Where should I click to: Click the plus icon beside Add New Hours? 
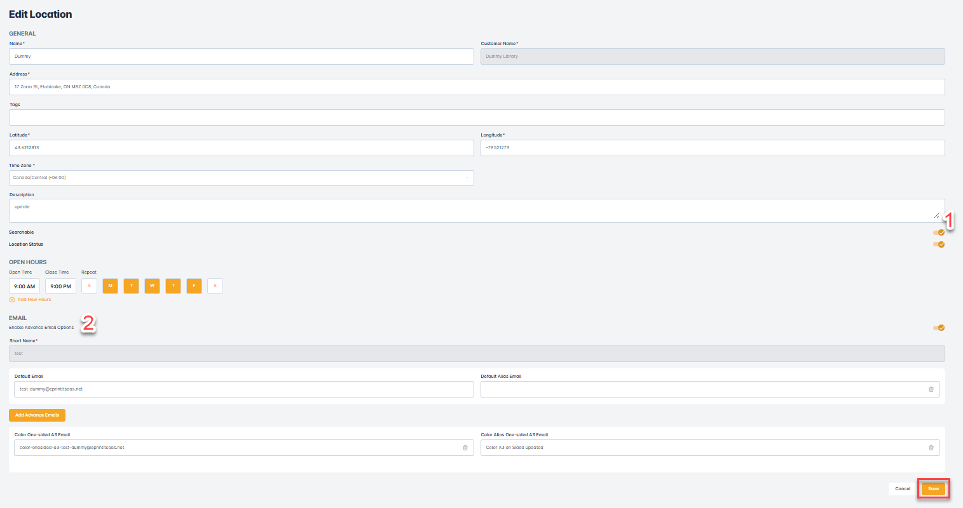[x=12, y=300]
